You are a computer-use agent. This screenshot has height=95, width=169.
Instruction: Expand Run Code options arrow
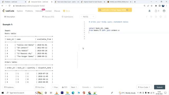tap(149, 87)
